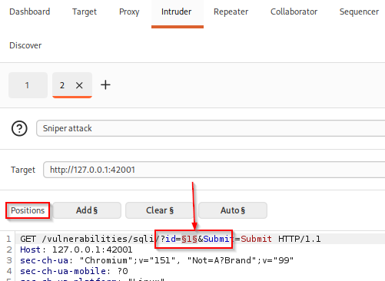Go to the Repeater tab
Image resolution: width=385 pixels, height=281 pixels.
[231, 12]
